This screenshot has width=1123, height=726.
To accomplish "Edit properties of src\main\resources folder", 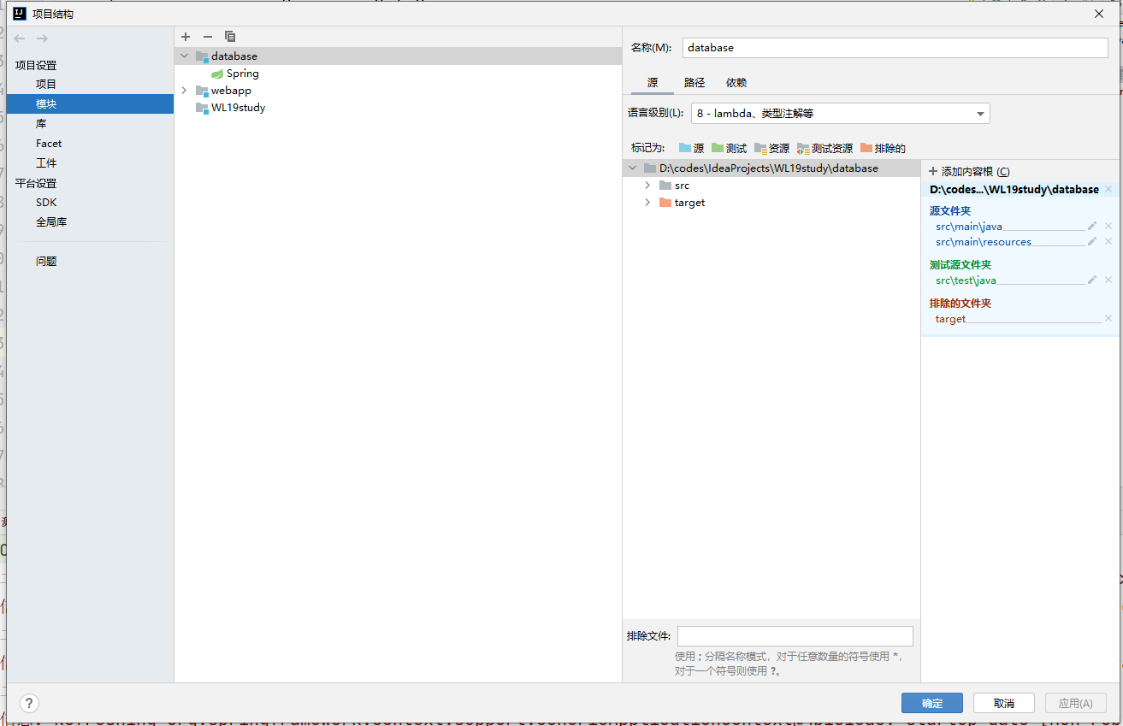I will (1092, 242).
